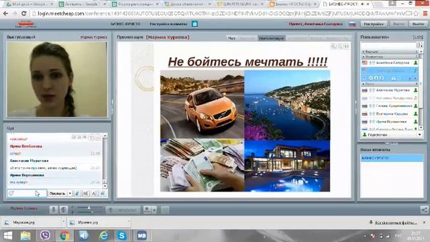The image size is (430, 242).
Task: Click the chat scrollbar down arrow
Action: (x=105, y=186)
